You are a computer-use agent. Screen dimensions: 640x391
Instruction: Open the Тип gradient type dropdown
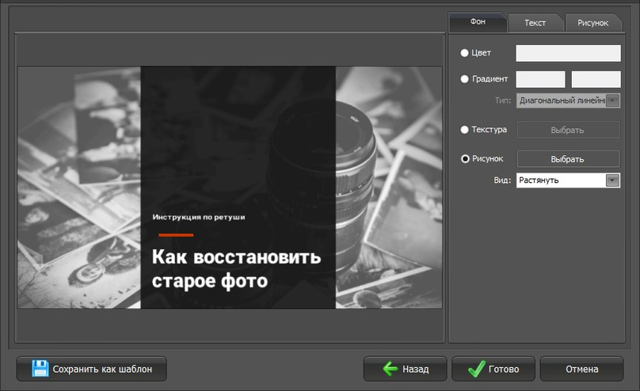(x=568, y=101)
